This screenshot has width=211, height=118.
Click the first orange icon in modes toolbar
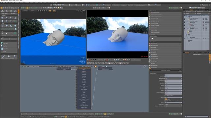tap(1, 8)
